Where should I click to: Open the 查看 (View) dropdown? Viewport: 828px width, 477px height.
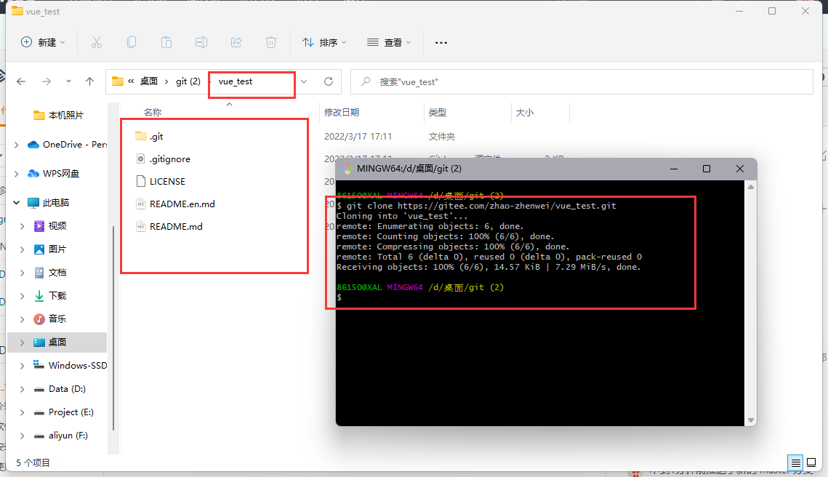click(x=389, y=42)
